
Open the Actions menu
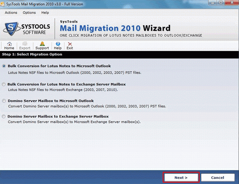11,12
